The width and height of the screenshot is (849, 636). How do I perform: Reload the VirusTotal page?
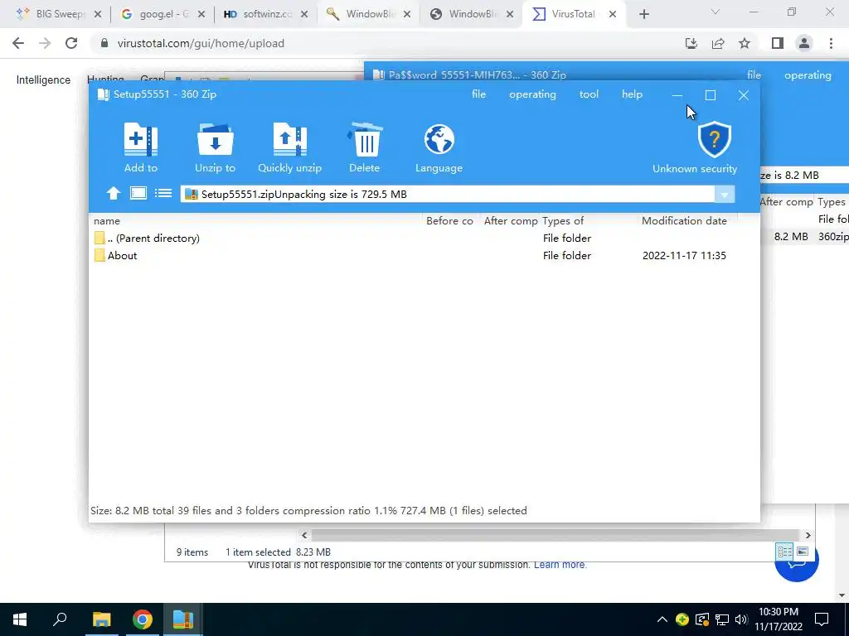71,43
